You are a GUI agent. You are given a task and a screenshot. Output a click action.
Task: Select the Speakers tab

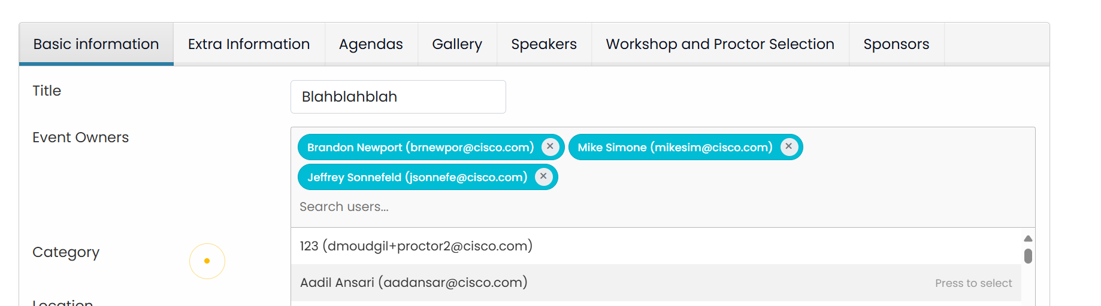[x=544, y=44]
